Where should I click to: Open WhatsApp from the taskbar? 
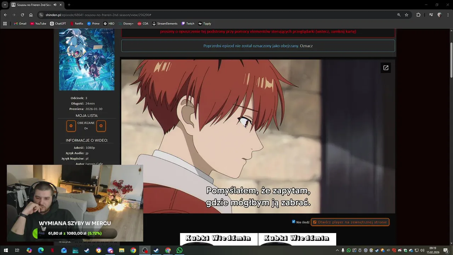click(x=179, y=250)
